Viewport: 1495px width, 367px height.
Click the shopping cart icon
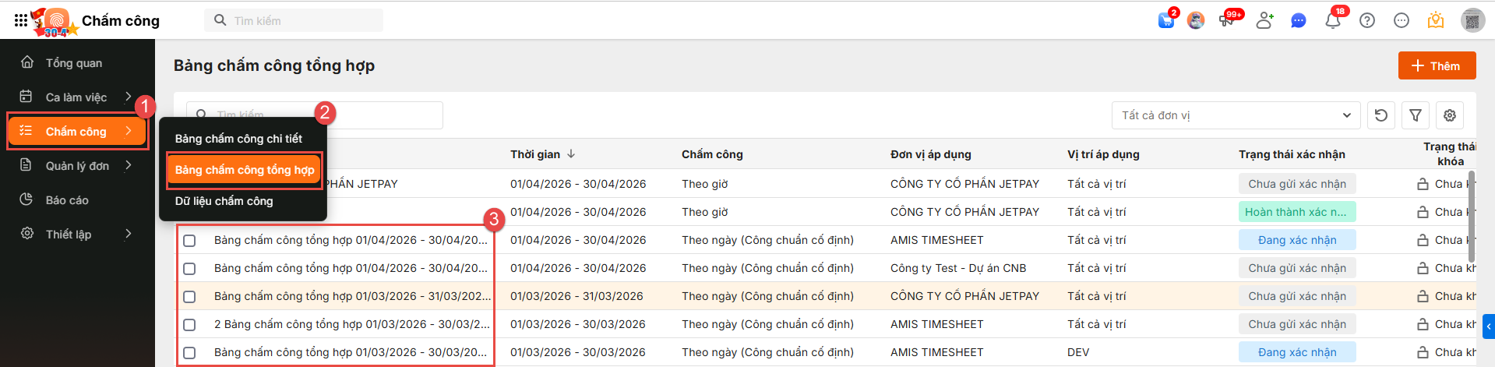[x=1166, y=21]
